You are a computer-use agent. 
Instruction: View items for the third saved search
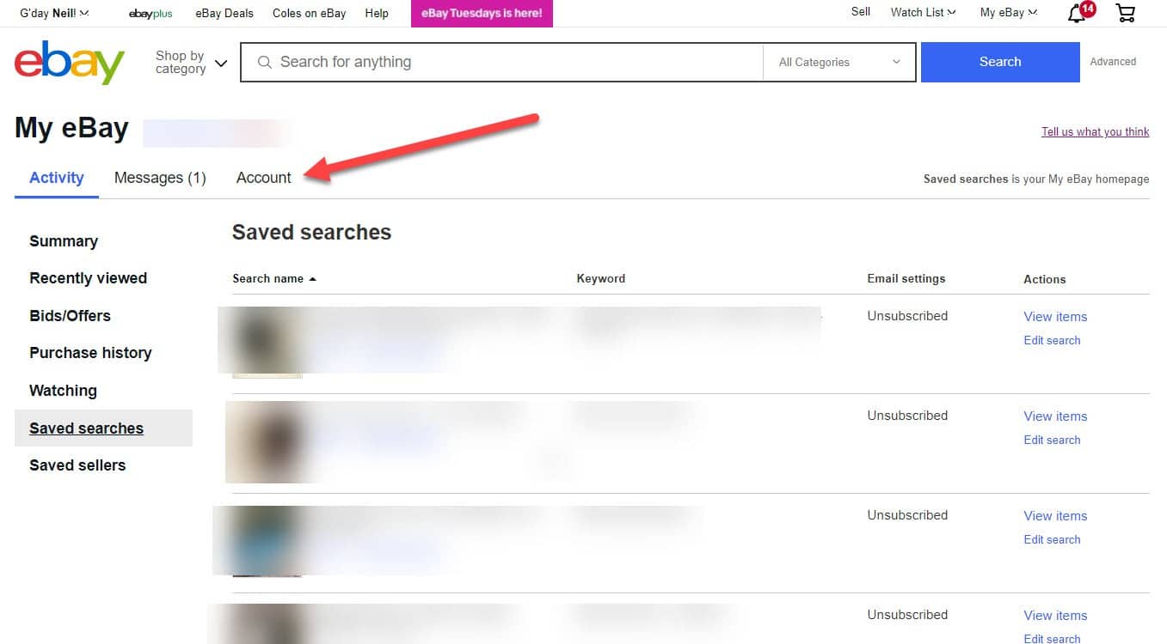tap(1055, 516)
